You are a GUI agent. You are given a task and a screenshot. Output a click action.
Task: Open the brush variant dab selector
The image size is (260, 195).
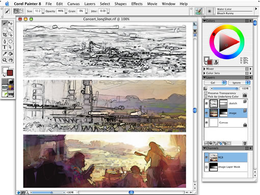(210, 11)
